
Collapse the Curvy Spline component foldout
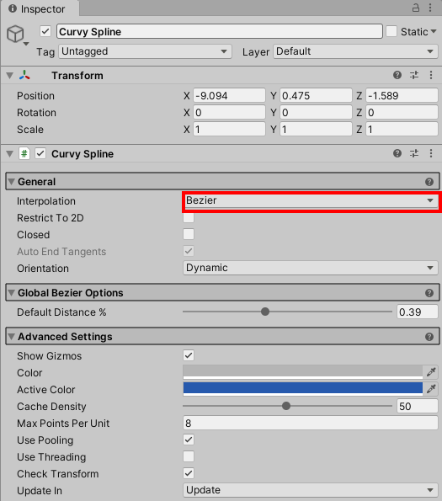point(10,154)
